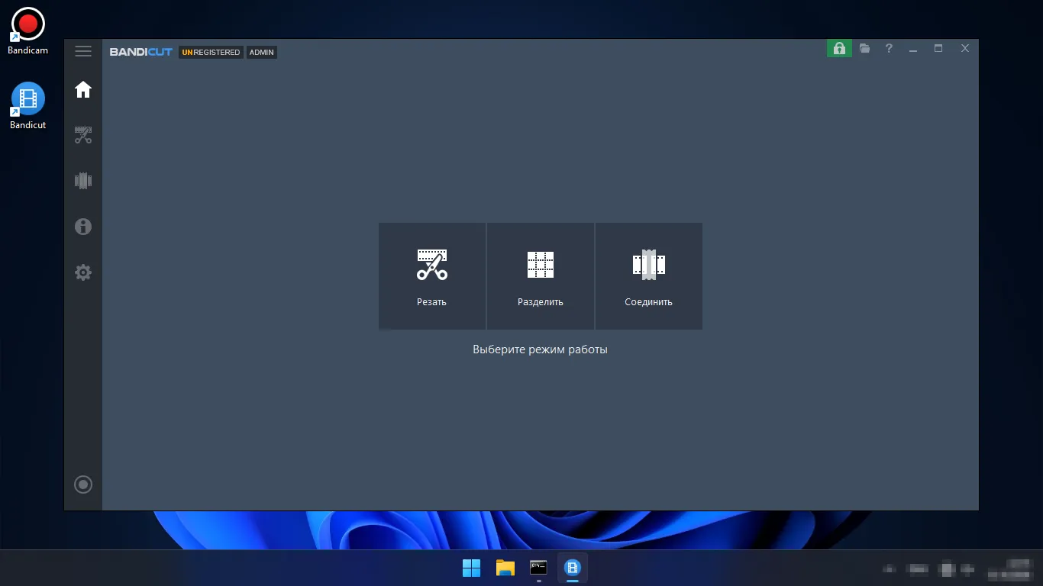Open the Cut mode from sidebar scissors icon
1043x586 pixels.
83,136
